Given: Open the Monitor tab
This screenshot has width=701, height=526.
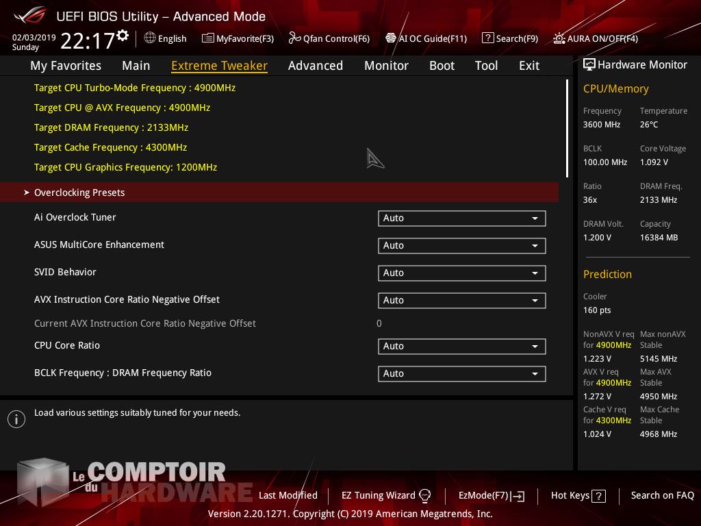Looking at the screenshot, I should point(386,66).
